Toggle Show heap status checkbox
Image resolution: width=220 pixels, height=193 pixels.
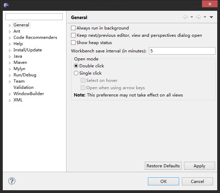73,43
